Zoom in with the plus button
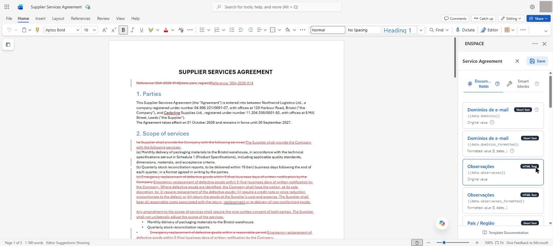Viewport: 553px width, 246px height. coord(477,242)
